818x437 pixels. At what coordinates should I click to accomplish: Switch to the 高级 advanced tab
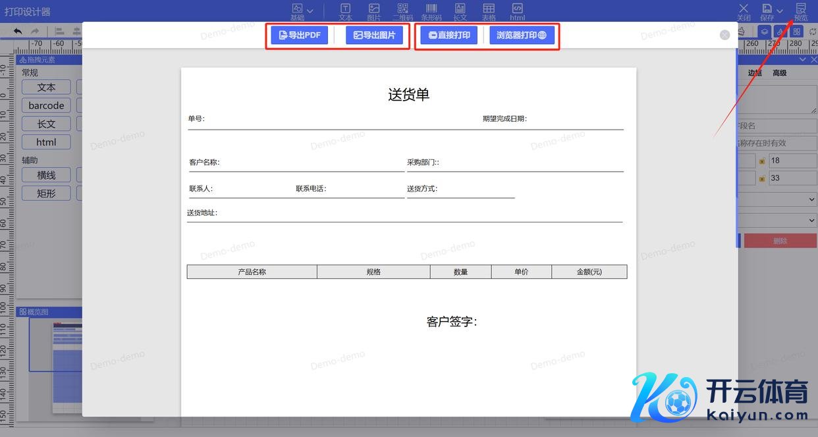tap(780, 73)
